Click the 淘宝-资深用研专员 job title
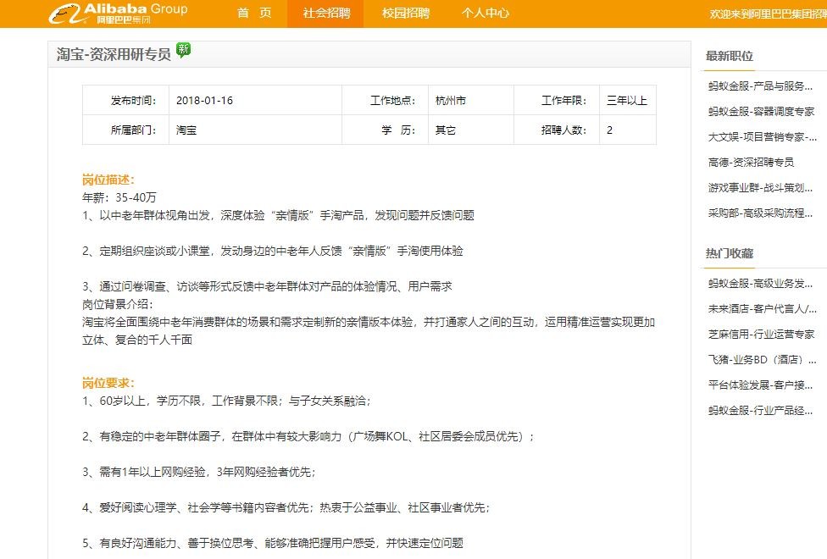Screen dimensions: 827x559 coord(114,54)
